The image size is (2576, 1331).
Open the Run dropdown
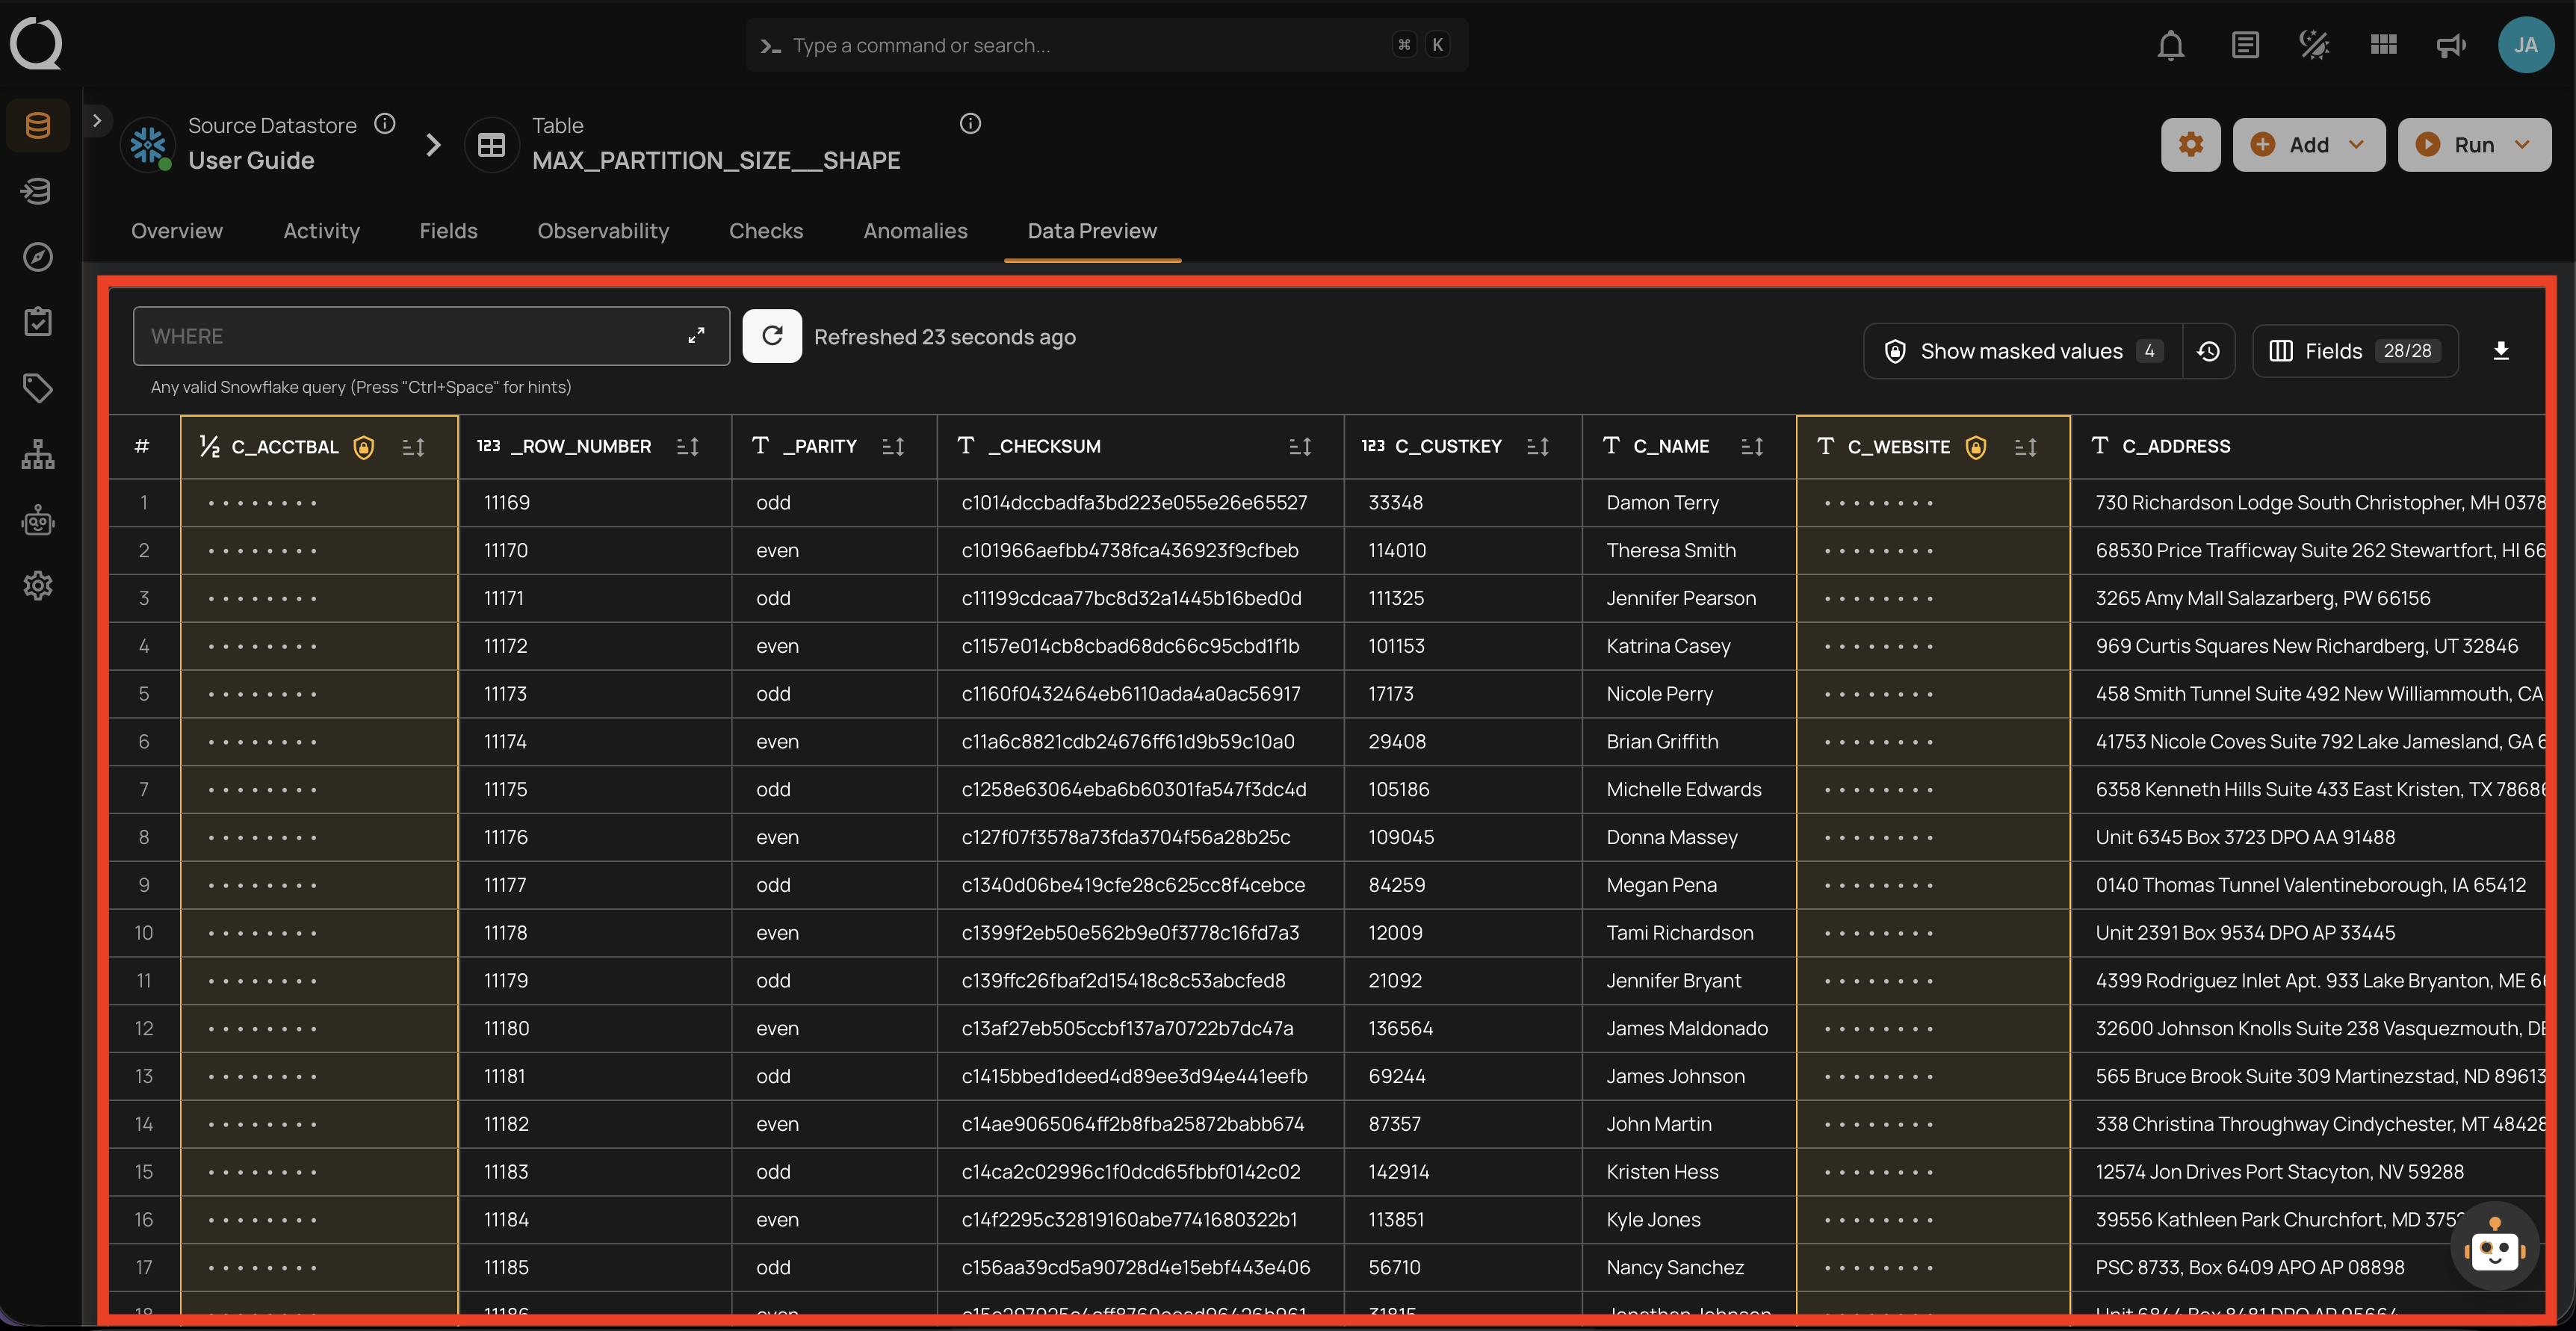coord(2474,145)
